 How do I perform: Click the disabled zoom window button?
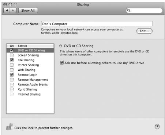15,4
